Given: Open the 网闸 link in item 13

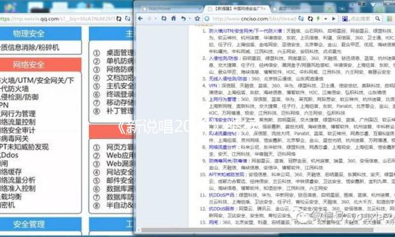Looking at the screenshot, I should [x=212, y=222].
